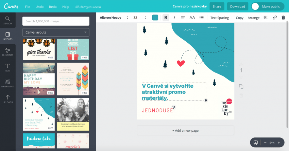Image resolution: width=289 pixels, height=151 pixels.
Task: Click the All changes saved status
Action: coord(88,7)
